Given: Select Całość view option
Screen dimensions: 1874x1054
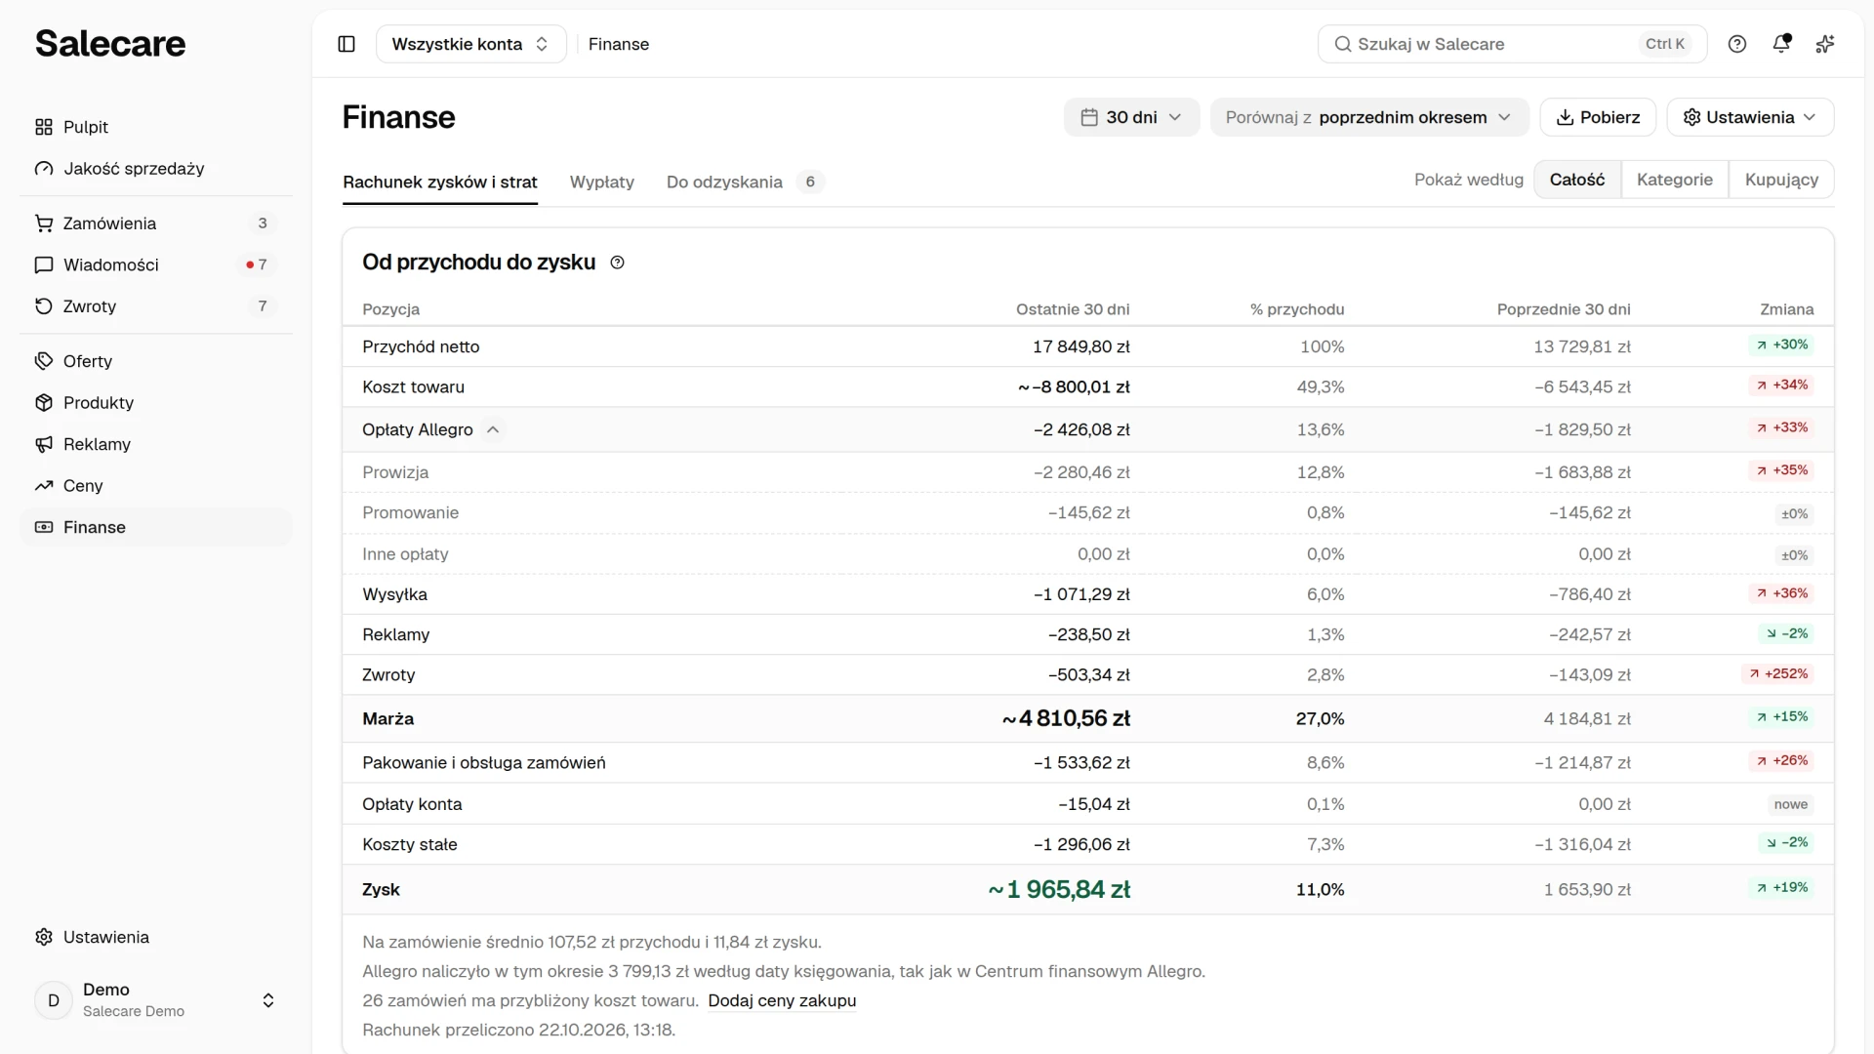Looking at the screenshot, I should [1577, 180].
